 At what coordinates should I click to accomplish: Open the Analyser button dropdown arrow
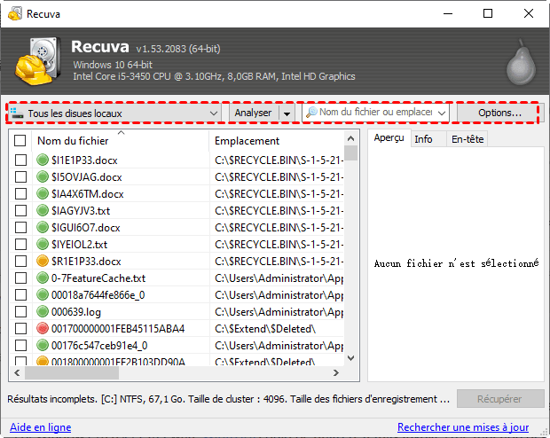[x=287, y=113]
